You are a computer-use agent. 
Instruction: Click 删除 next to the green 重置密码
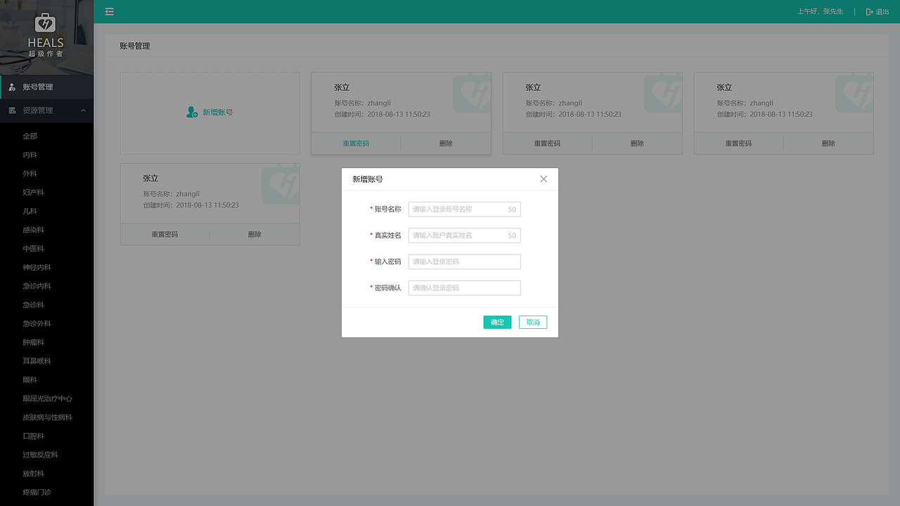click(x=446, y=143)
